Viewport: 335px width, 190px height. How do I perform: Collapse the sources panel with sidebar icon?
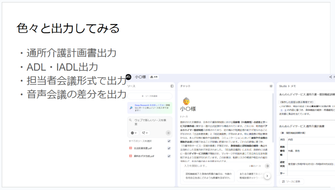[x=172, y=86]
